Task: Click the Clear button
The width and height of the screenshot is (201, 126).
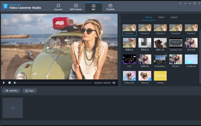Action: click(x=30, y=91)
